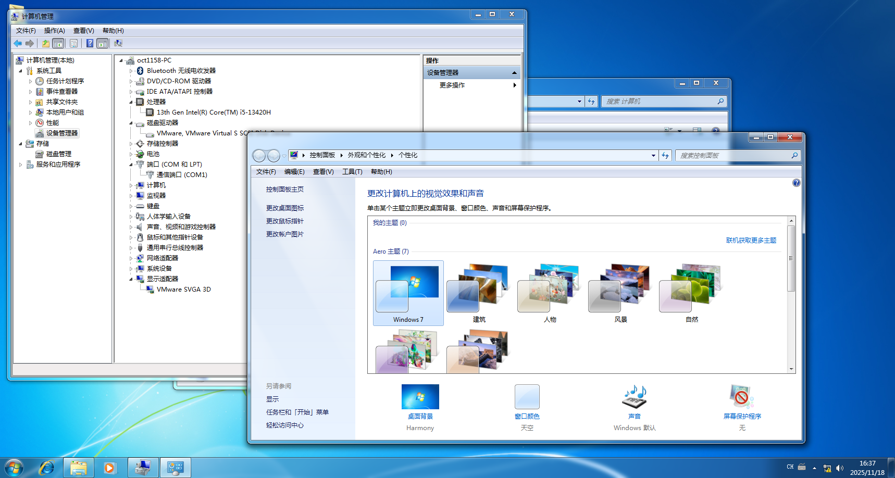The width and height of the screenshot is (895, 478).
Task: Open the screen saver (屏幕保护程序) icon
Action: click(x=742, y=397)
